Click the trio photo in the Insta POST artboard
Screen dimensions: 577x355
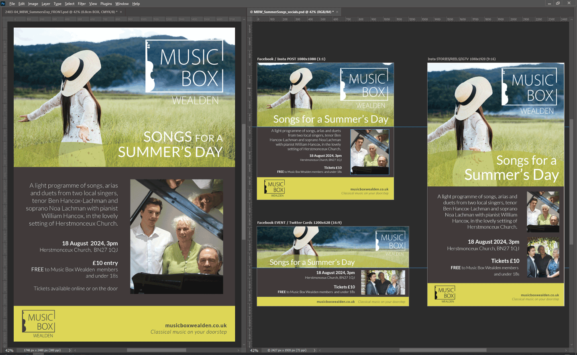[x=369, y=152]
